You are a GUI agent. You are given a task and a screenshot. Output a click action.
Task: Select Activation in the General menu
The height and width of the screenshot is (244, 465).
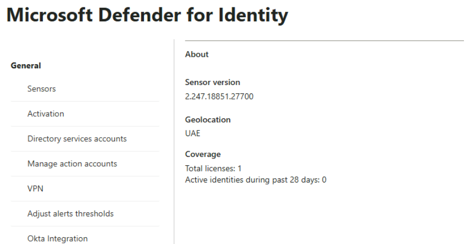coord(45,114)
